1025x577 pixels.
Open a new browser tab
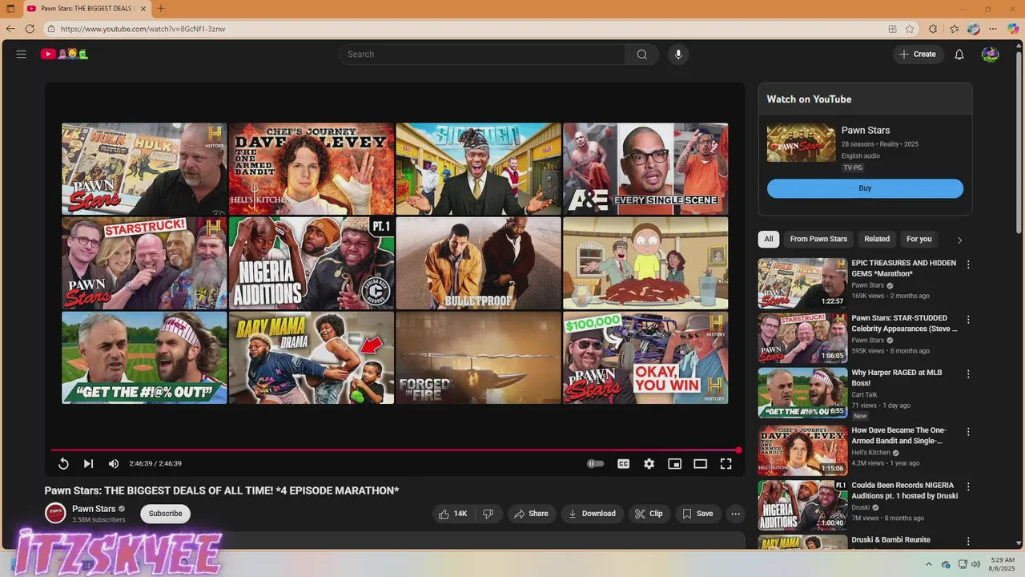[161, 9]
